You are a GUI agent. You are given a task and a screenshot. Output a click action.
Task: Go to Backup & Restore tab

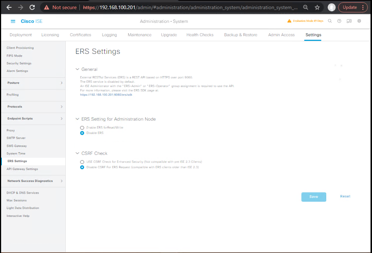[x=241, y=35]
